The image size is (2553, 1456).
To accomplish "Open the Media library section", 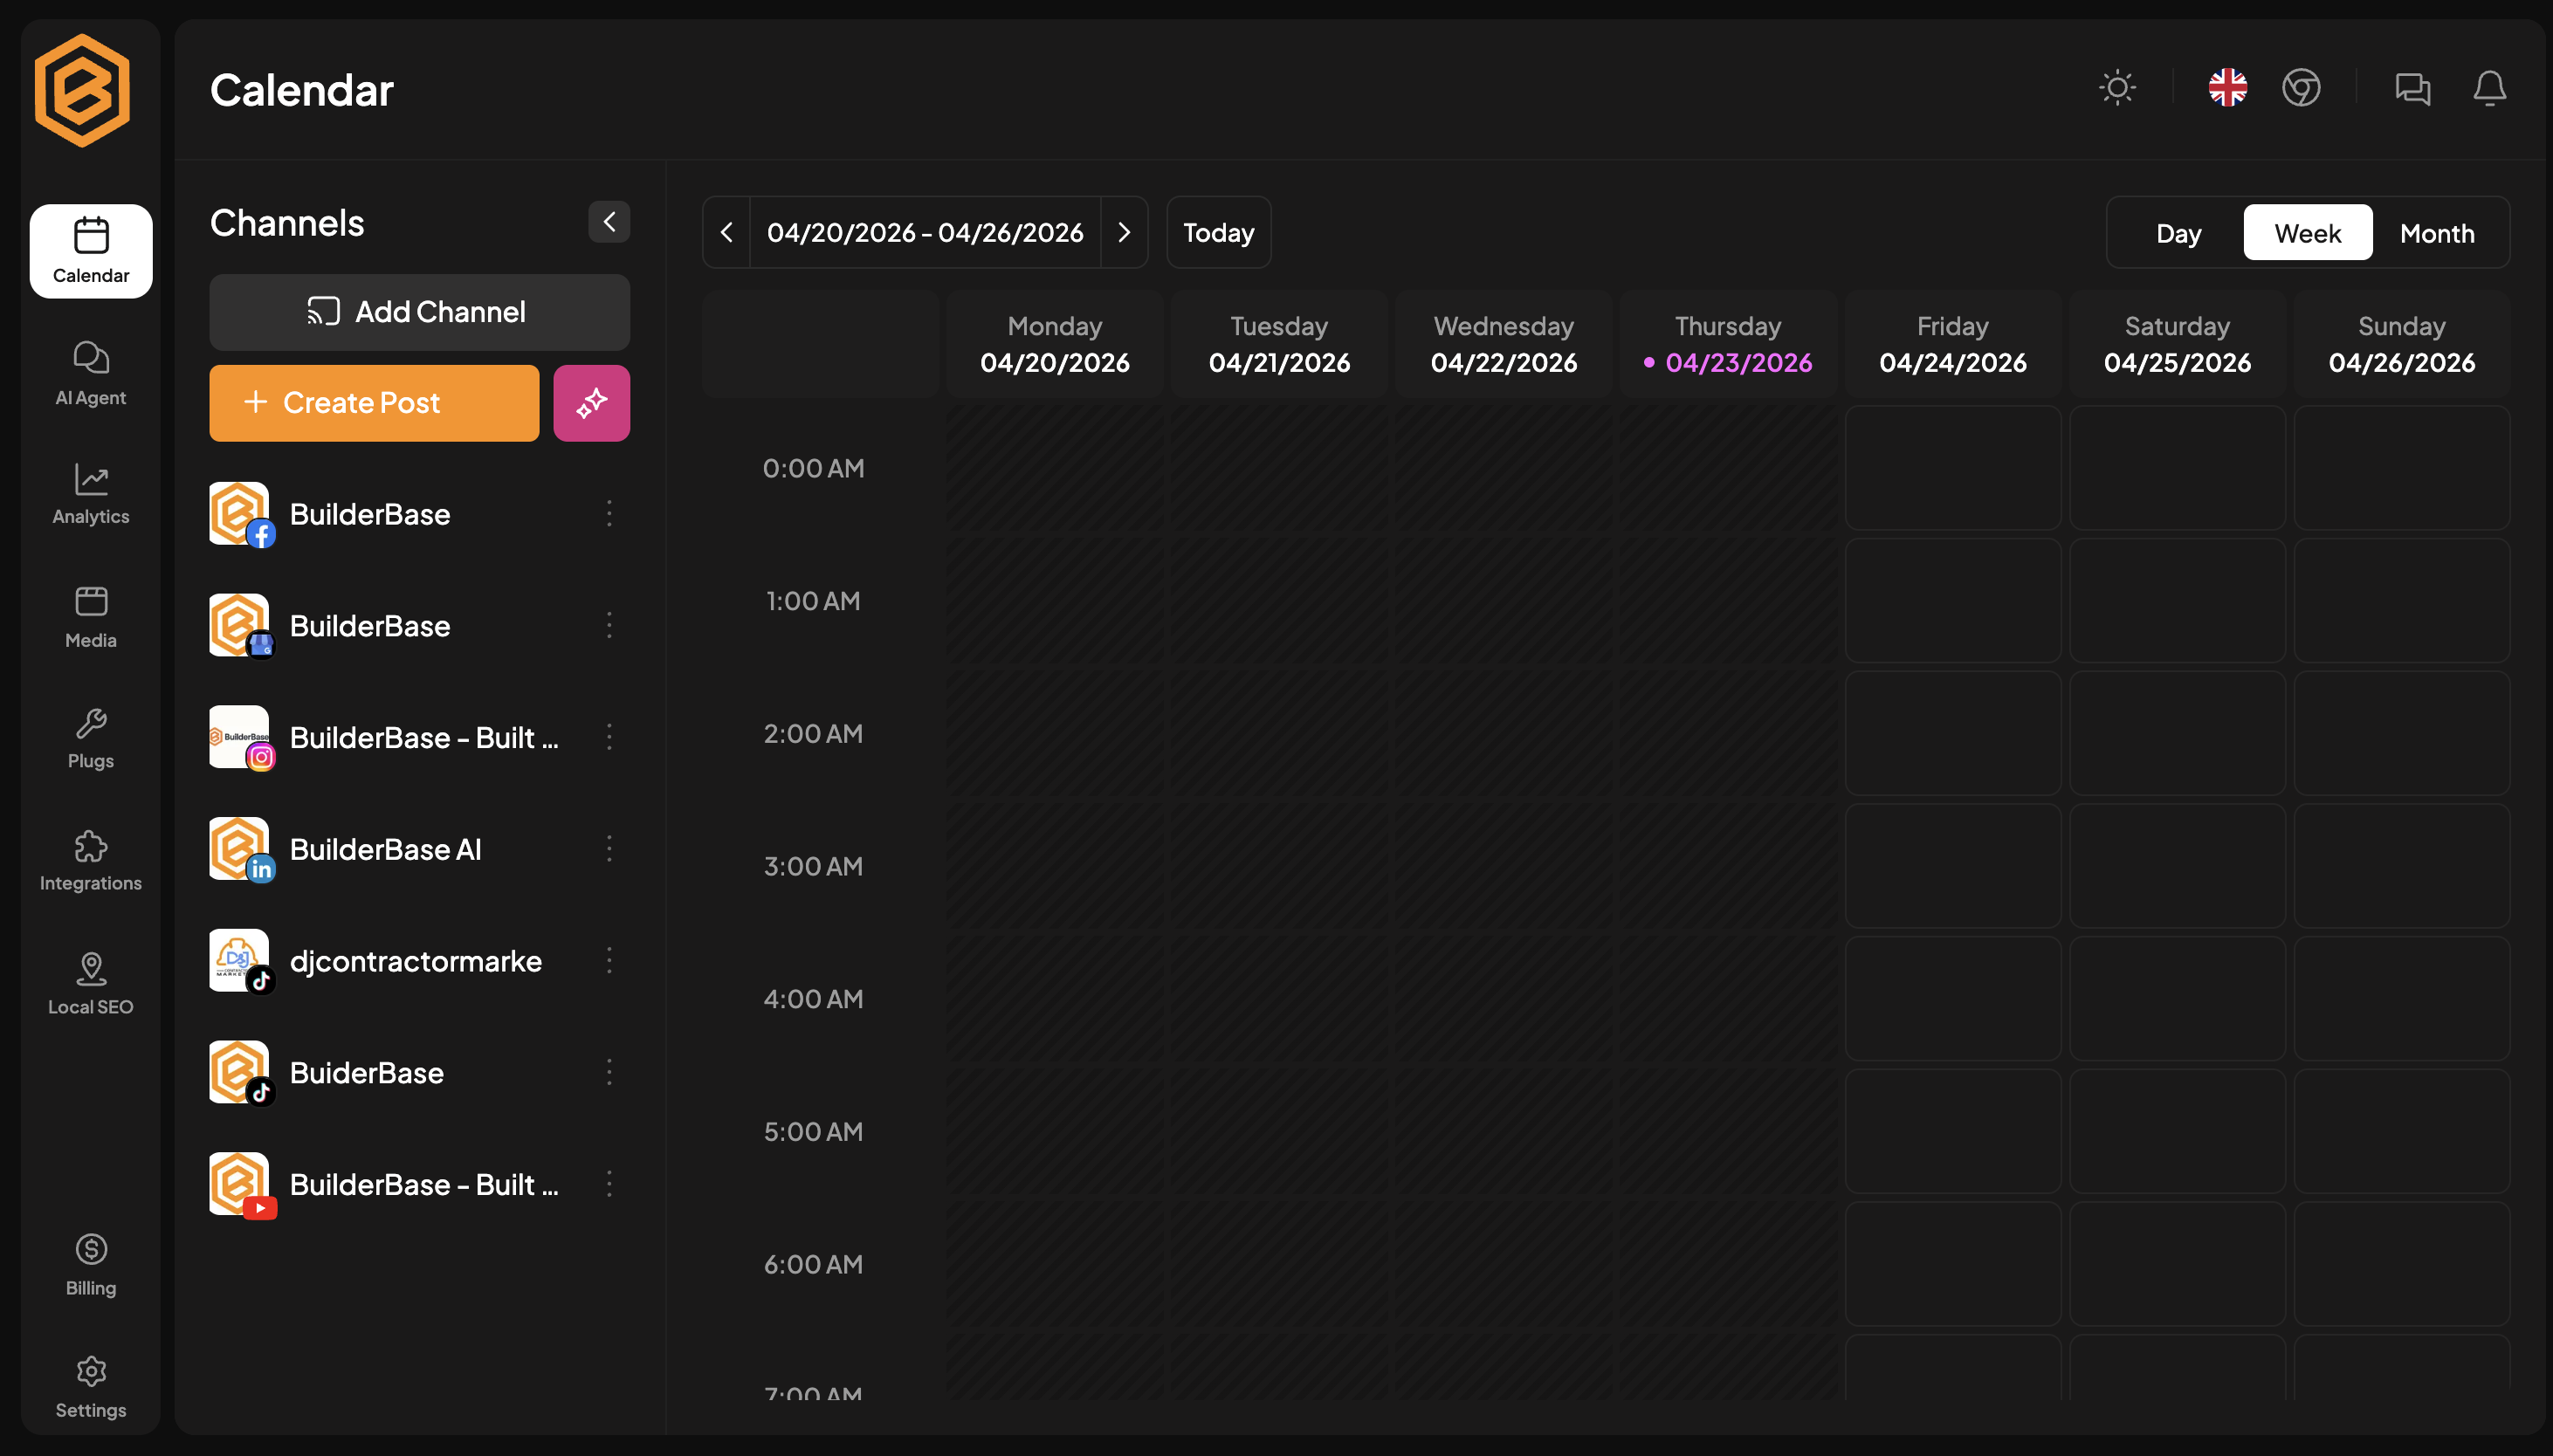I will coord(91,617).
